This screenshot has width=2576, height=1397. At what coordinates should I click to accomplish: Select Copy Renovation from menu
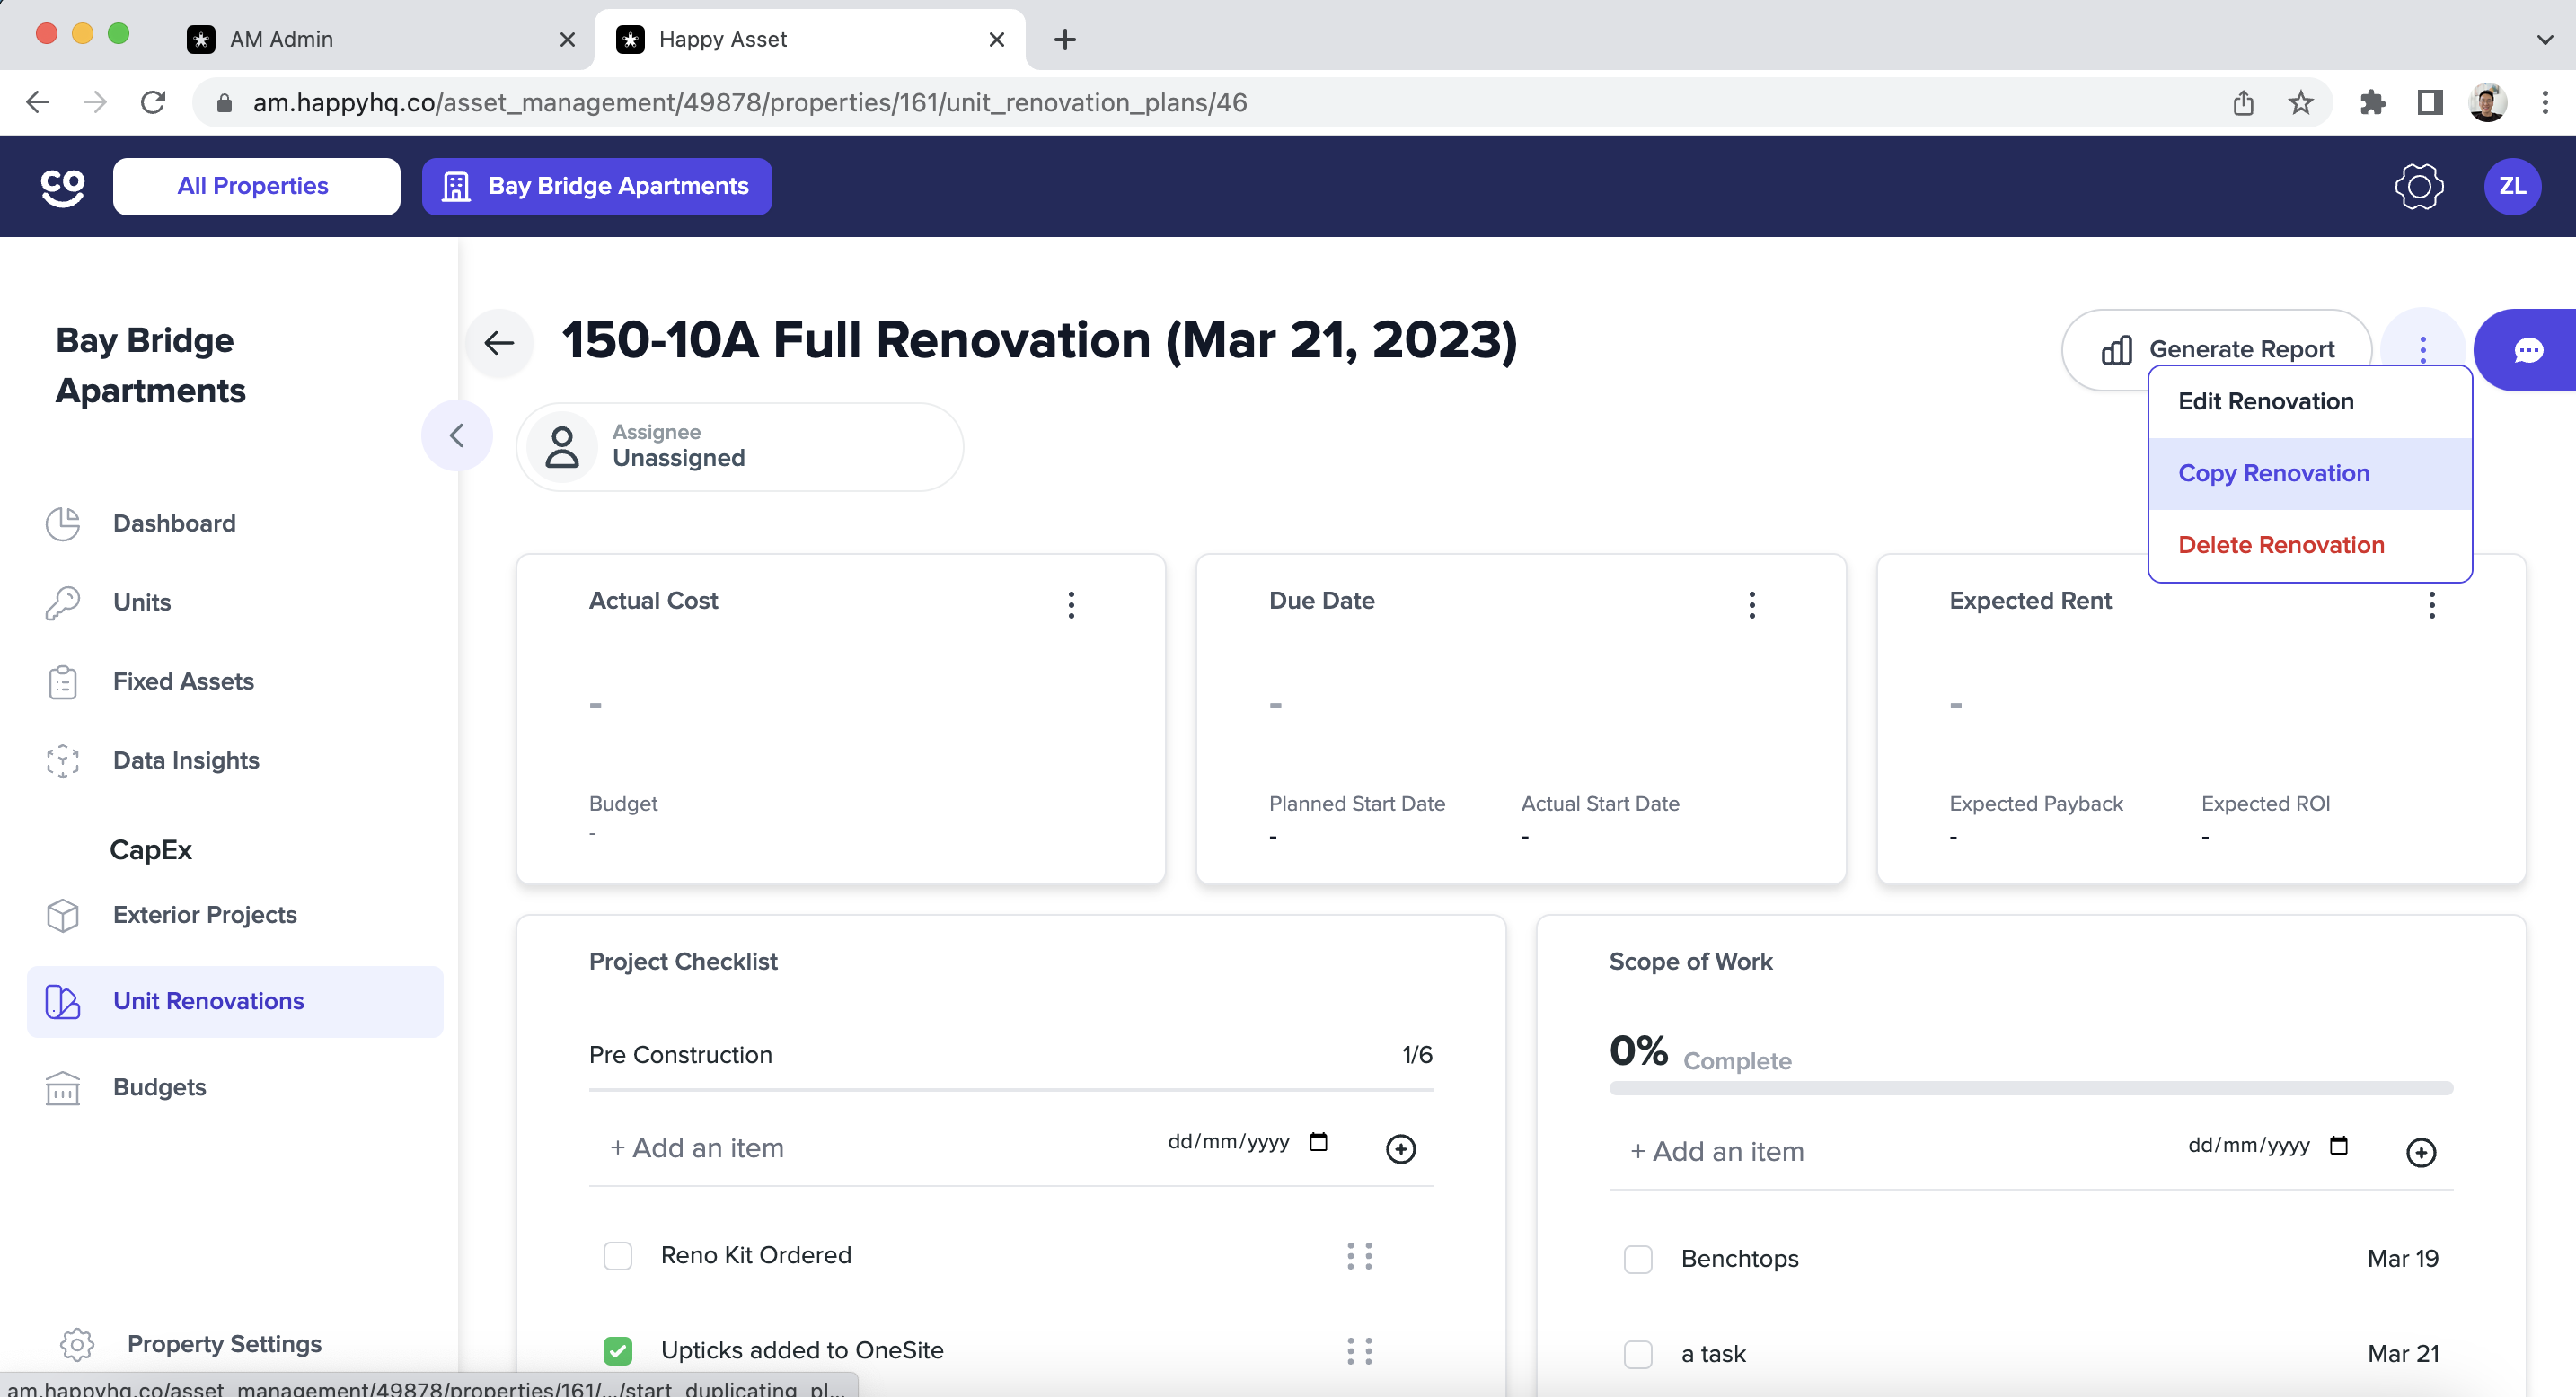(x=2310, y=474)
